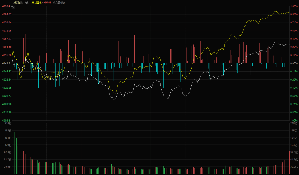Click the small plus icon in chart corner

(x=13, y=8)
